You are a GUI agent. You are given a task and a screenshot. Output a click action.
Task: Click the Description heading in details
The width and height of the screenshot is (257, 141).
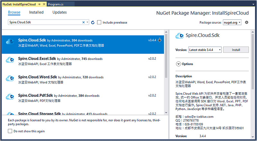coord(183,76)
